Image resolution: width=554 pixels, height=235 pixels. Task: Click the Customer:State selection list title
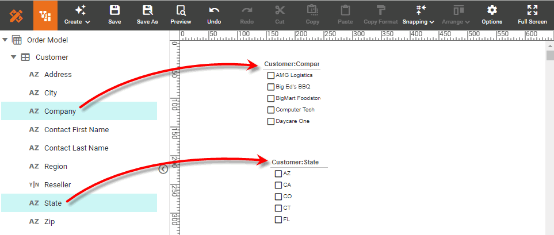(x=295, y=162)
